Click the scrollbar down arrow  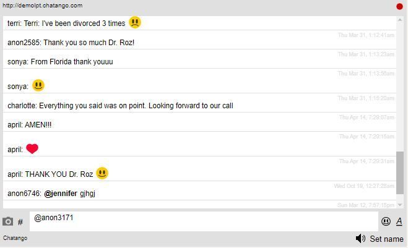[x=400, y=205]
